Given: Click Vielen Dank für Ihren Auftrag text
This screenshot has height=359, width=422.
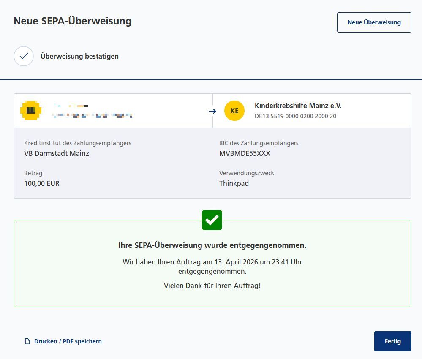Looking at the screenshot, I should [212, 286].
